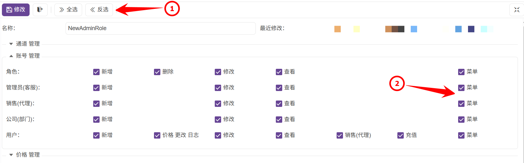Toggle the 充值 checkbox in 用户 row
Image resolution: width=524 pixels, height=163 pixels.
click(401, 135)
